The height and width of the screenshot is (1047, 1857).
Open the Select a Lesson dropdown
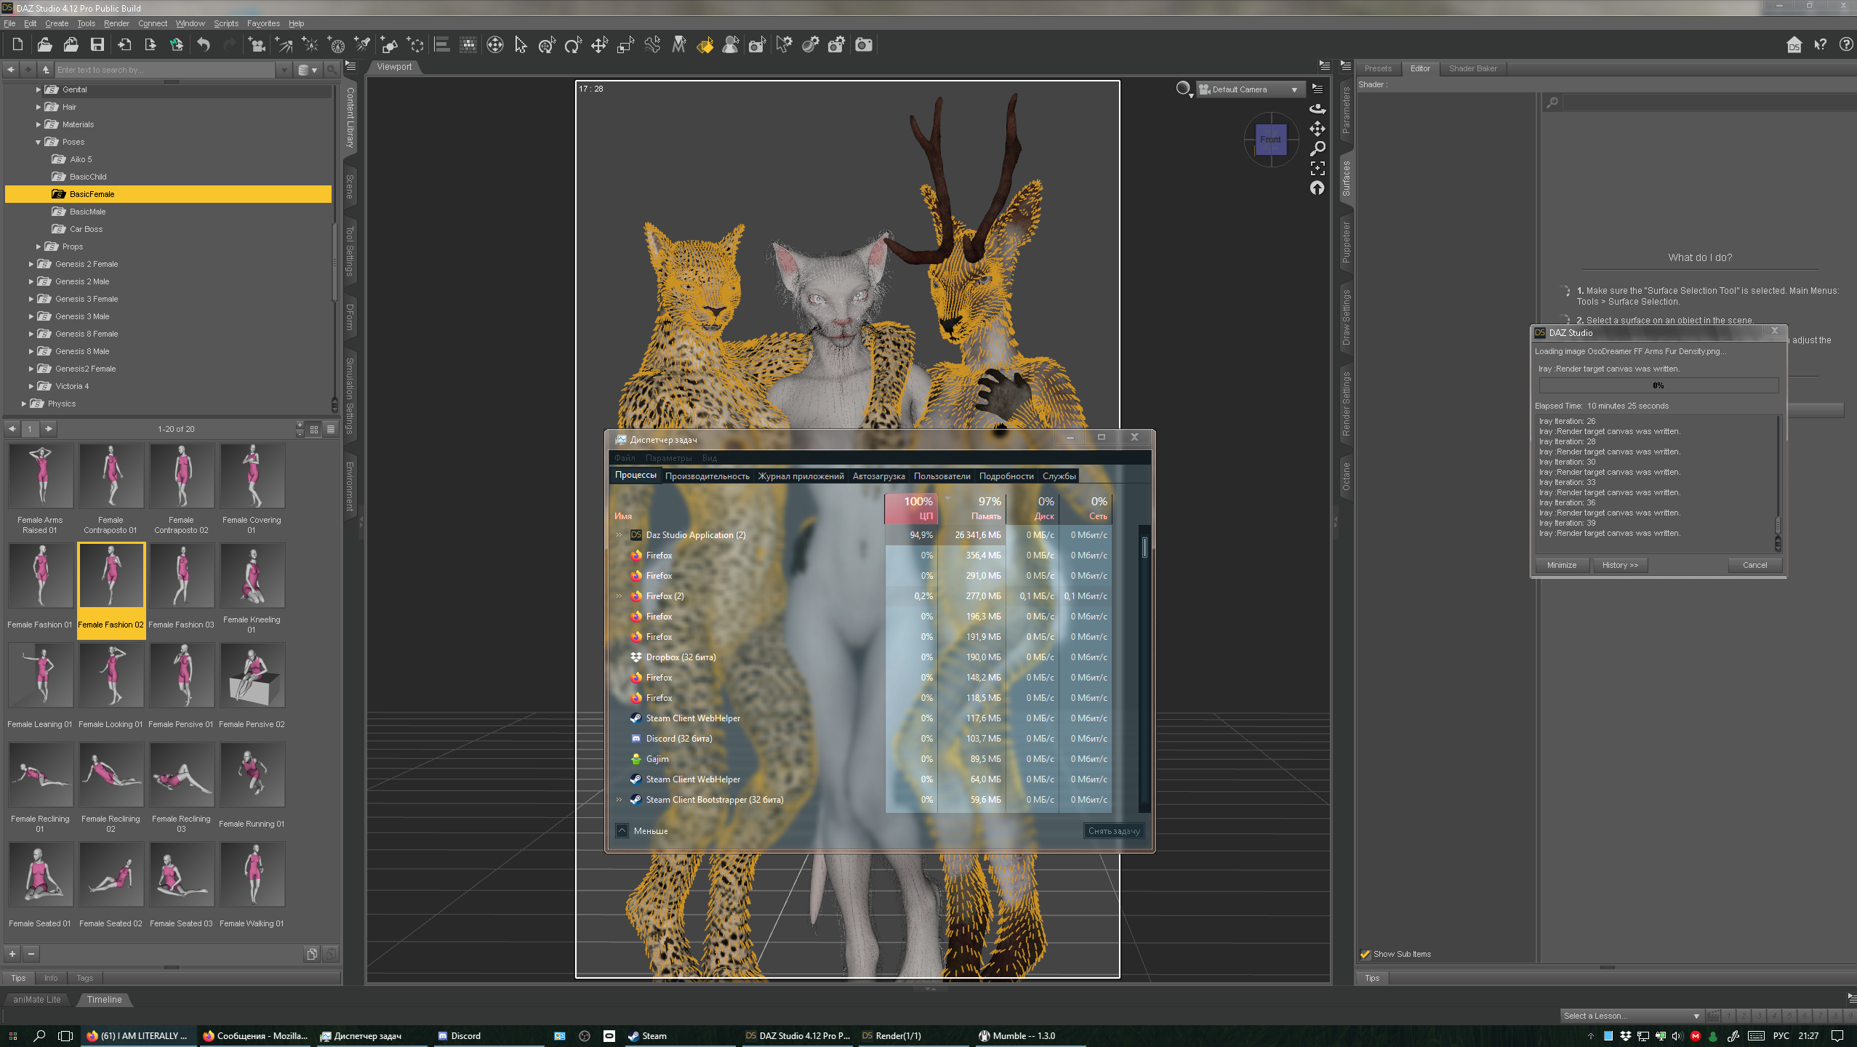[1631, 1016]
